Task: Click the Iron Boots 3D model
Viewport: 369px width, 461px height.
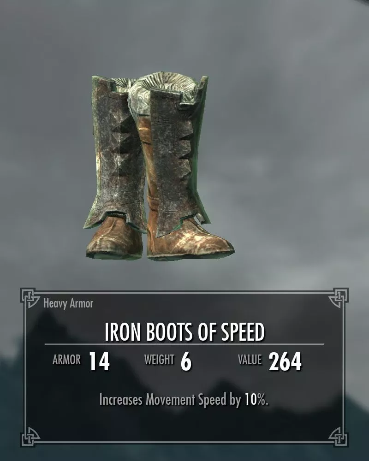Action: tap(158, 166)
